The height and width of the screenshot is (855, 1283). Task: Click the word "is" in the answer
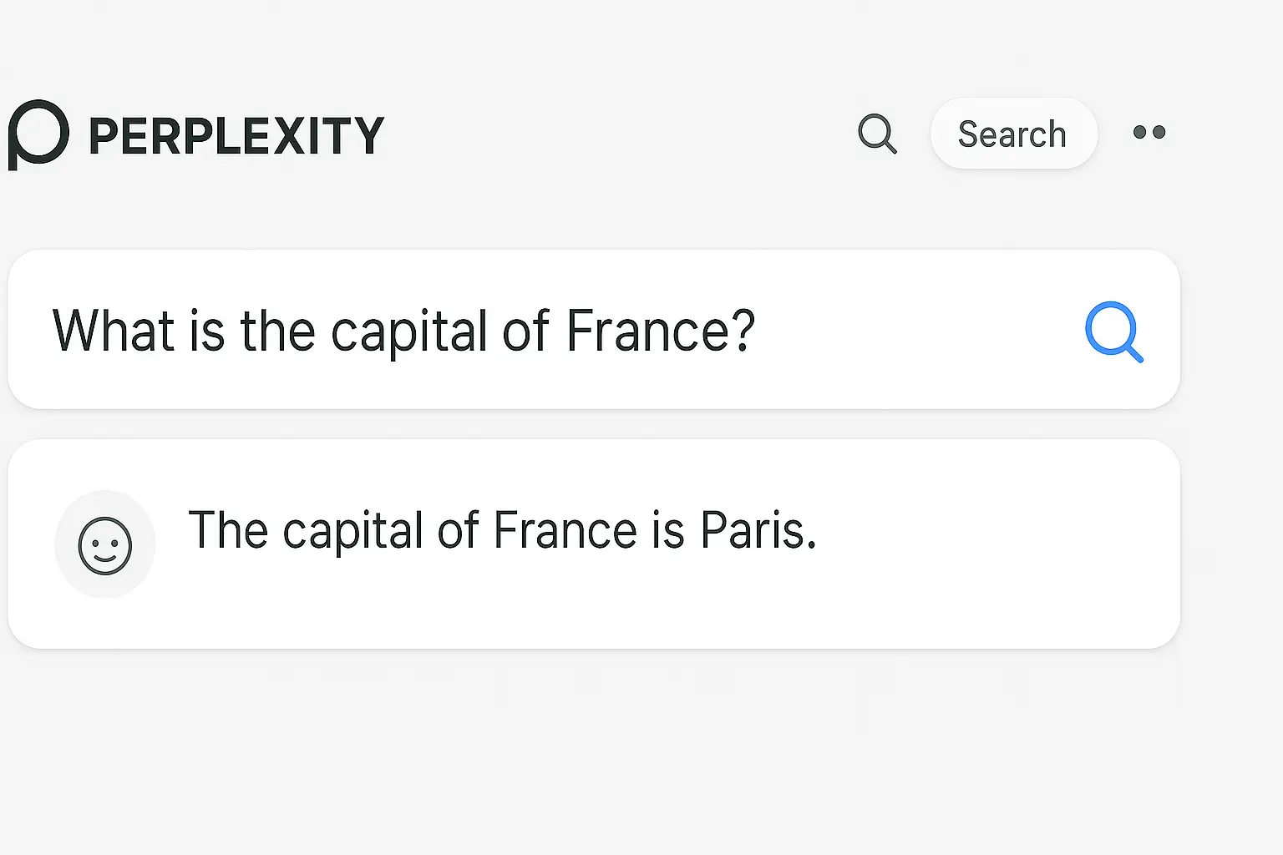tap(668, 530)
